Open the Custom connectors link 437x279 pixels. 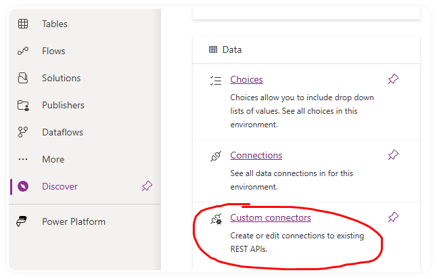[271, 217]
